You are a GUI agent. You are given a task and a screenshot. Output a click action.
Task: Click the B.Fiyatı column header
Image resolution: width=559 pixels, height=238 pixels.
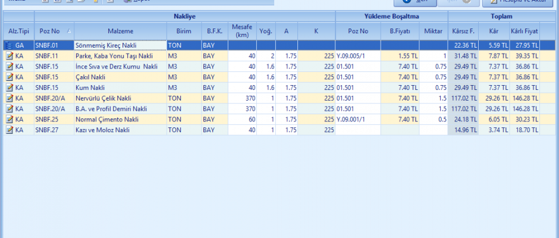pos(400,31)
